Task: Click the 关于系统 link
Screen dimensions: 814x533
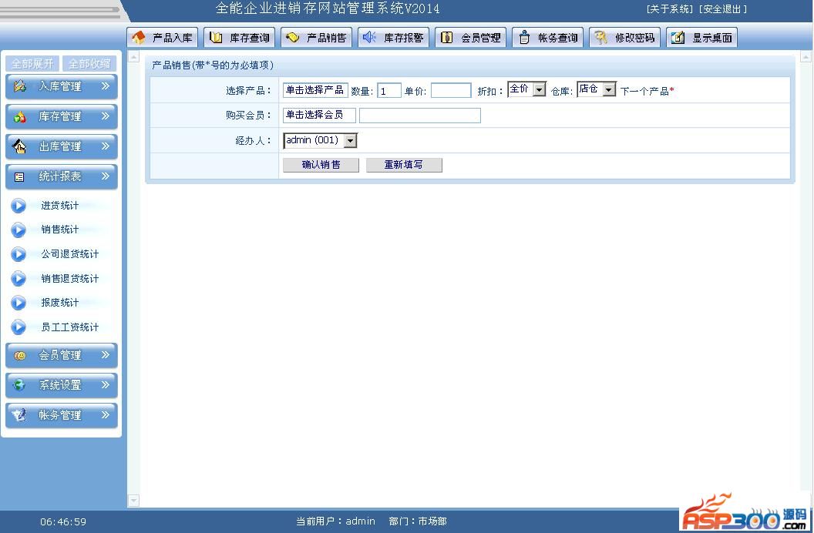Action: point(670,9)
